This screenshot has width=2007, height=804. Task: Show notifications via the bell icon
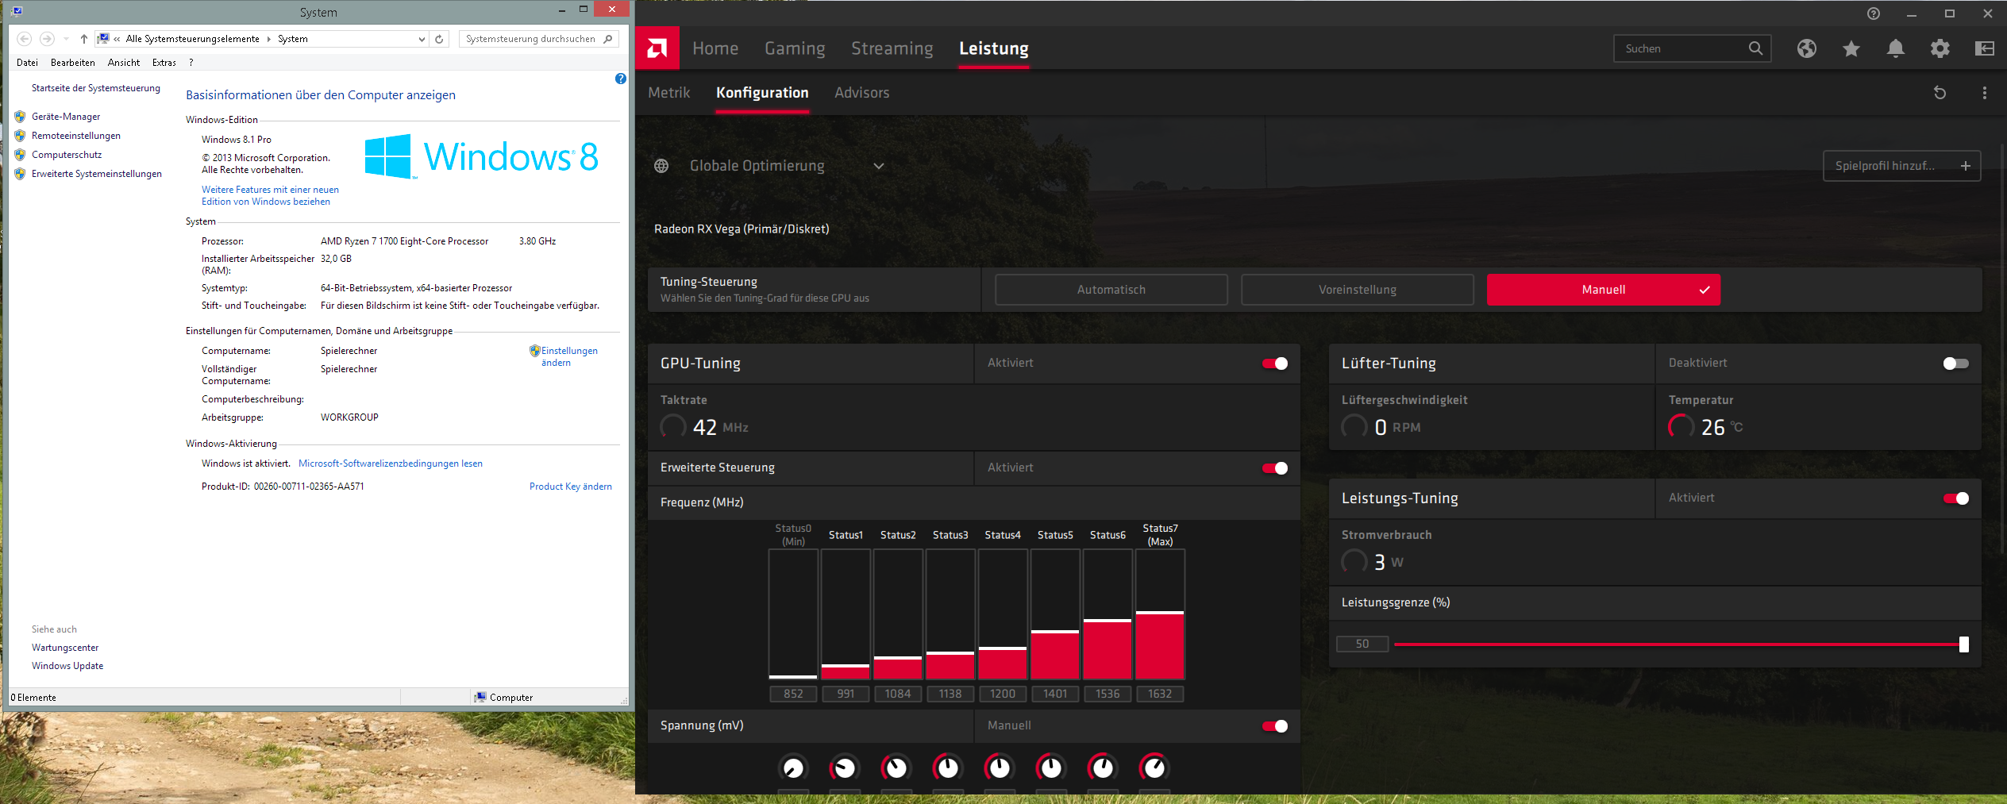pos(1896,48)
